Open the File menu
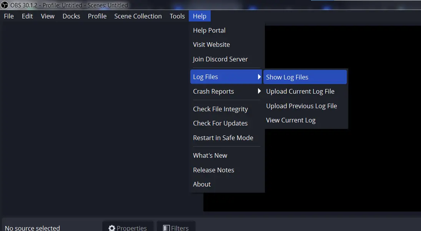Image resolution: width=421 pixels, height=231 pixels. coord(9,16)
